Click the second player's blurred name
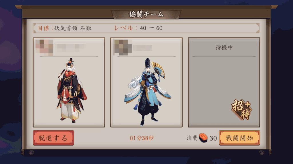 [x=143, y=48]
